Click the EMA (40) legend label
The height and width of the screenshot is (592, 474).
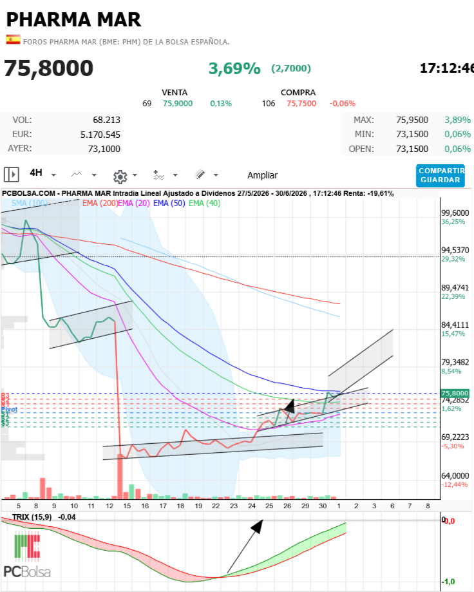(x=205, y=203)
